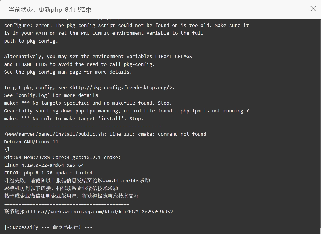Click the 'Successify --- 命令已执行!' line
The width and height of the screenshot is (321, 234).
[48, 227]
